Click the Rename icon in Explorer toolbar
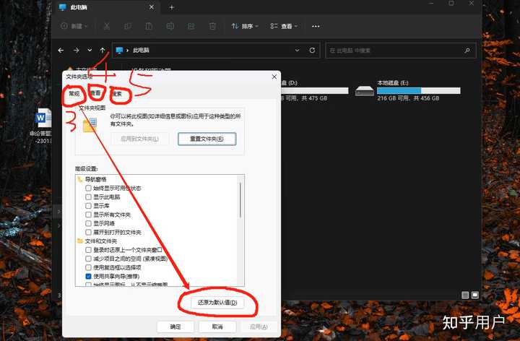Image resolution: width=520 pixels, height=341 pixels. point(170,26)
